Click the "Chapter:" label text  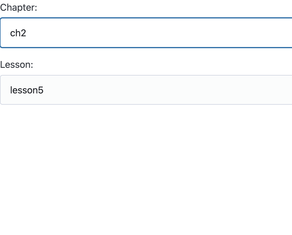pos(19,8)
